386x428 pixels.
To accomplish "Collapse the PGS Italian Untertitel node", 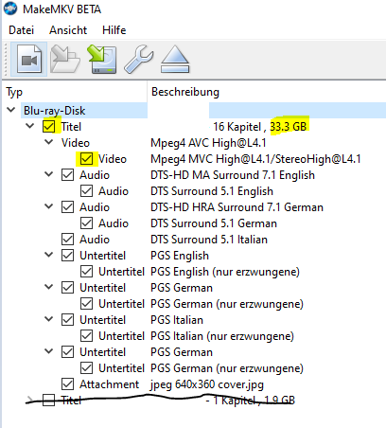I will [x=49, y=319].
